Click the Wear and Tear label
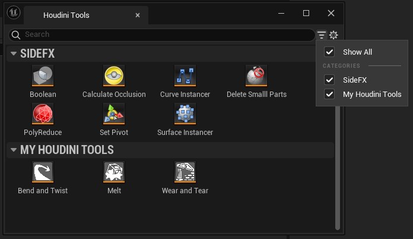 pos(185,191)
